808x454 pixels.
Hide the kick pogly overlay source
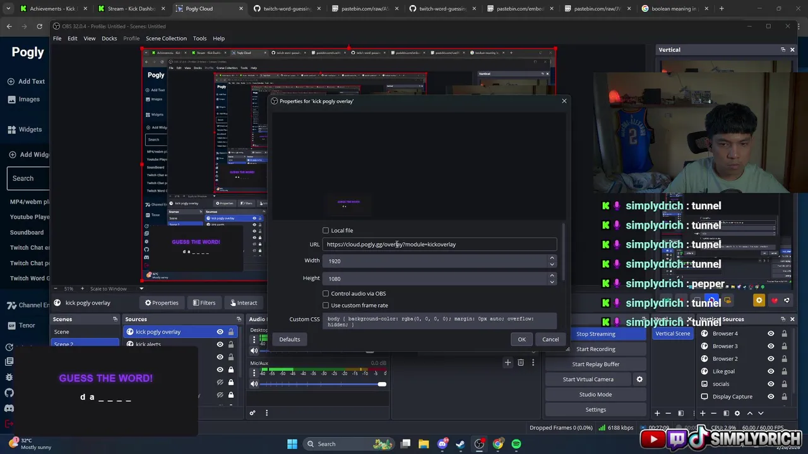(220, 332)
